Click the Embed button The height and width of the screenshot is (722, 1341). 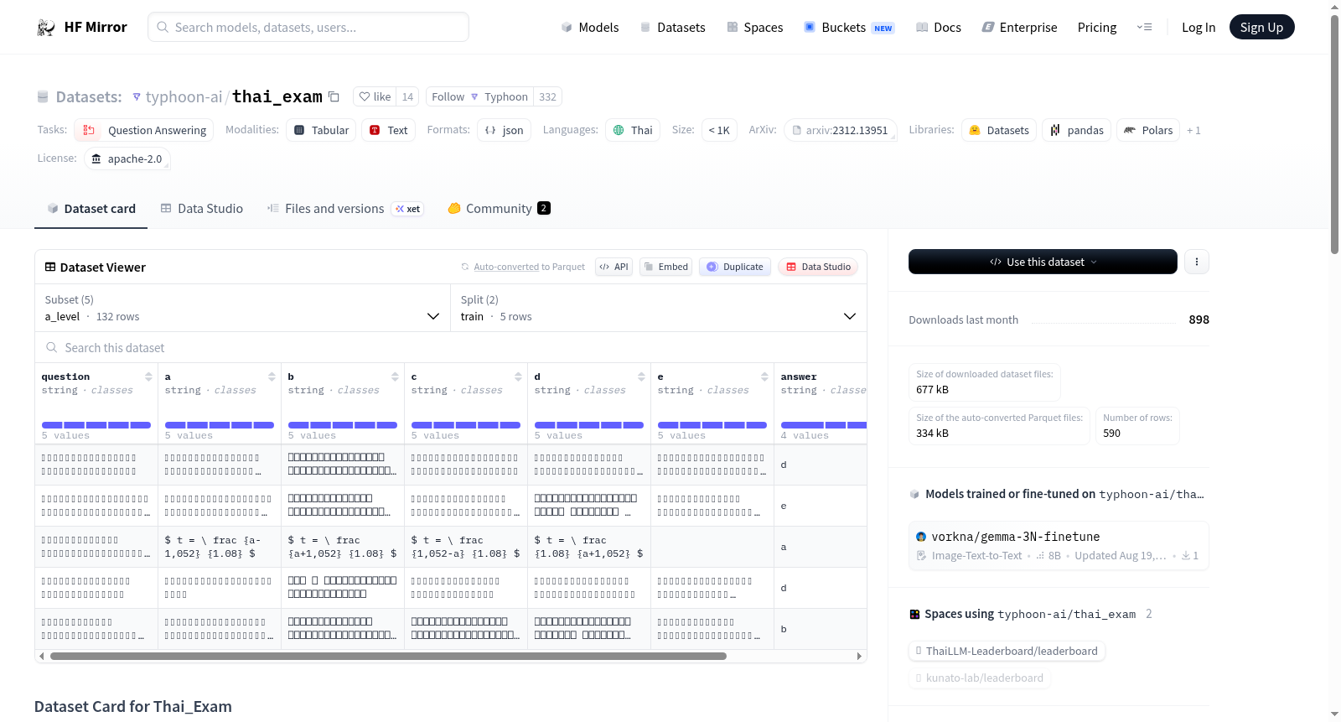pyautogui.click(x=665, y=267)
